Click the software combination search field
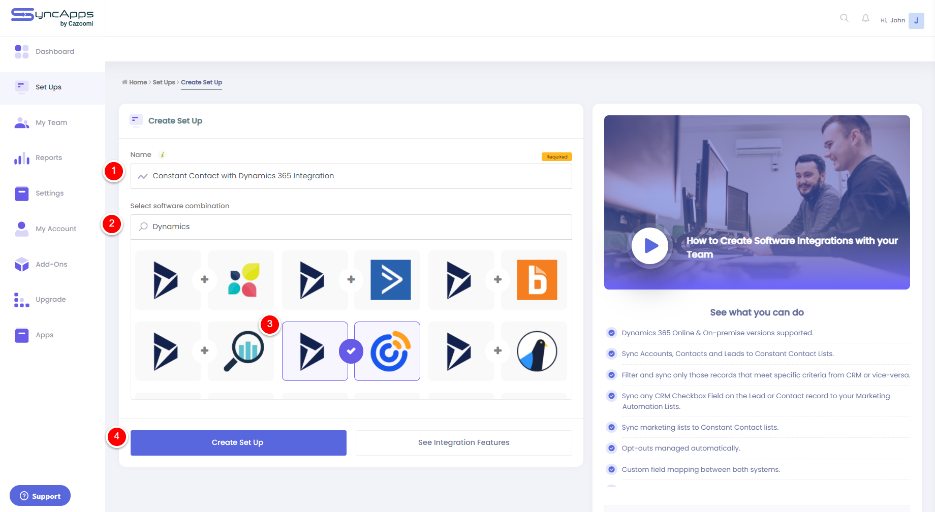Screen dimensions: 935x512 [x=351, y=227]
